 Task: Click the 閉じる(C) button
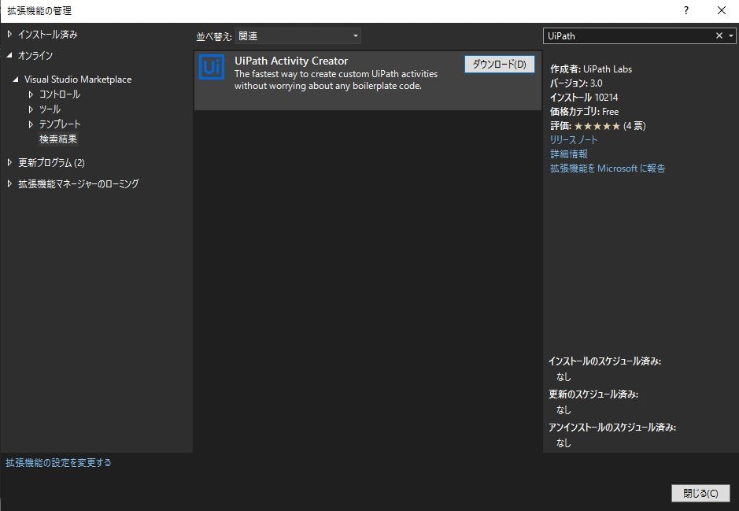(700, 493)
